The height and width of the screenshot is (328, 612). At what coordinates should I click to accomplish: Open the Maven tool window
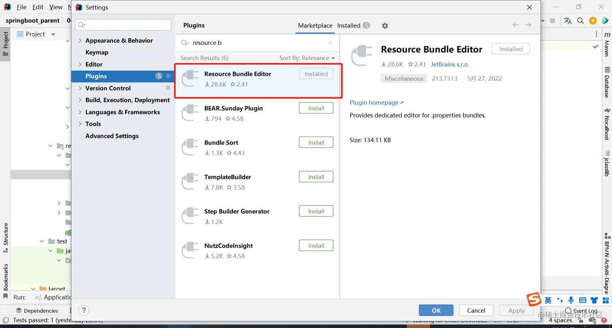(607, 44)
